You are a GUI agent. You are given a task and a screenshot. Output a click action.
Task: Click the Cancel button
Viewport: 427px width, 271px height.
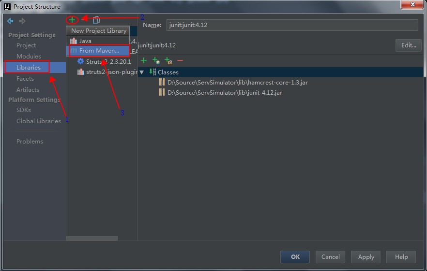click(x=330, y=257)
